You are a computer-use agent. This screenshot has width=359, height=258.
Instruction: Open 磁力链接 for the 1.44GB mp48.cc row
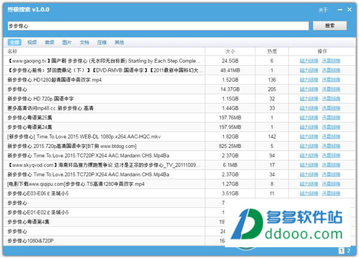coord(309,108)
